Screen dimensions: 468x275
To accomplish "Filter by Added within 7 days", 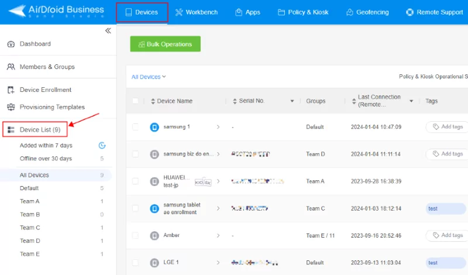I will (46, 146).
